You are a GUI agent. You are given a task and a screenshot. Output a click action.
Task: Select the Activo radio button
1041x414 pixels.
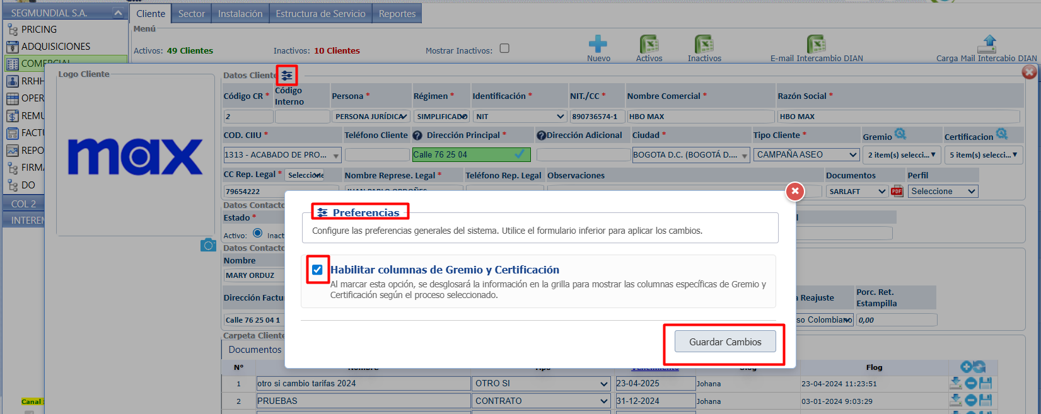point(257,233)
